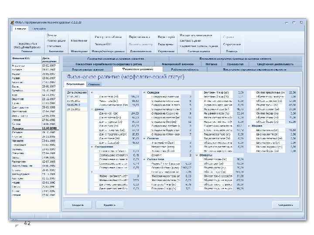
Task: Open the Психология tab
Action: click(235, 64)
